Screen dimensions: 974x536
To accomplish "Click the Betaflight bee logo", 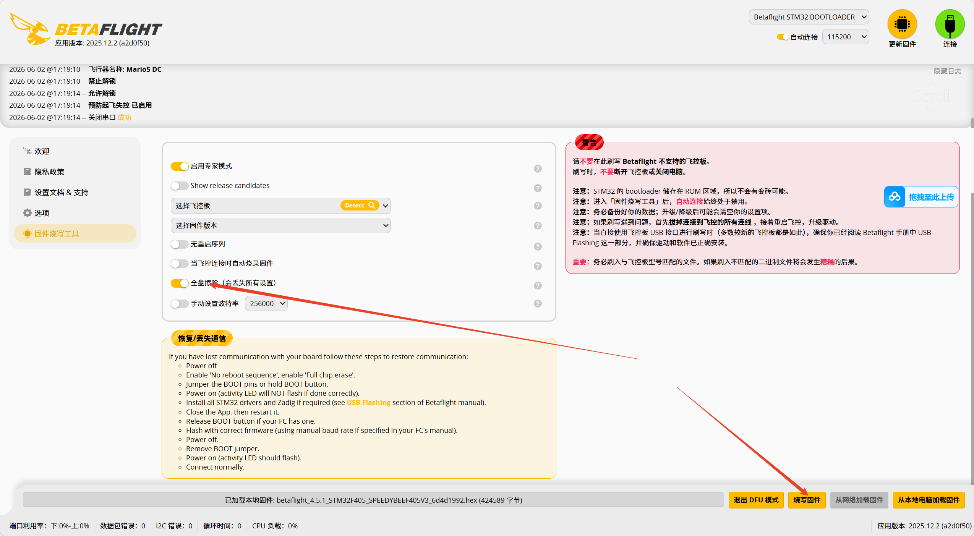I will tap(30, 29).
